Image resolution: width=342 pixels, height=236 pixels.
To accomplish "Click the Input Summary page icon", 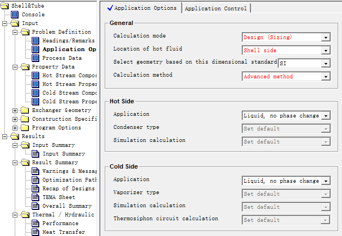I will coord(36,154).
